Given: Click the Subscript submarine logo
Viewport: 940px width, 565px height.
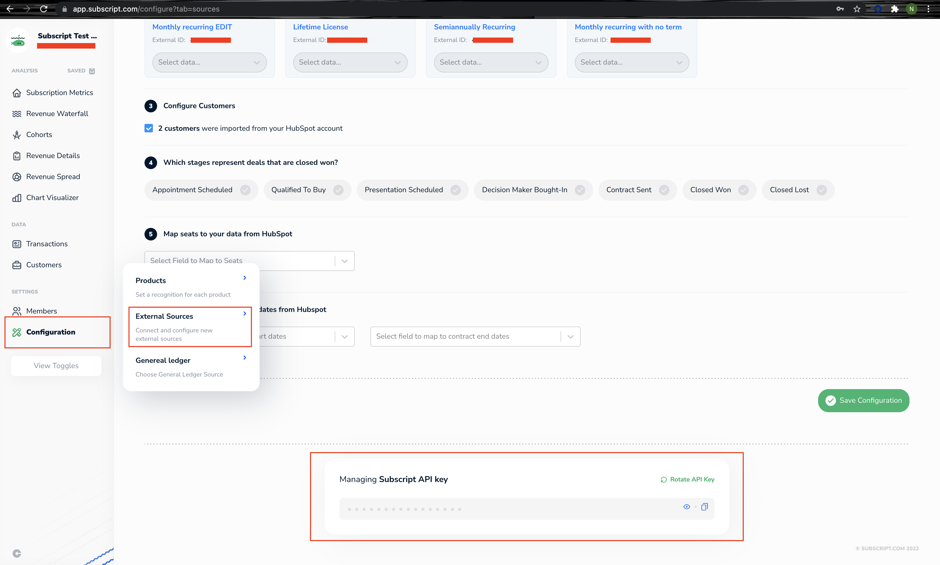Looking at the screenshot, I should tap(18, 40).
